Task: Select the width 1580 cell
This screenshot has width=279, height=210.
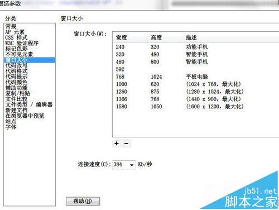Action: click(x=122, y=107)
